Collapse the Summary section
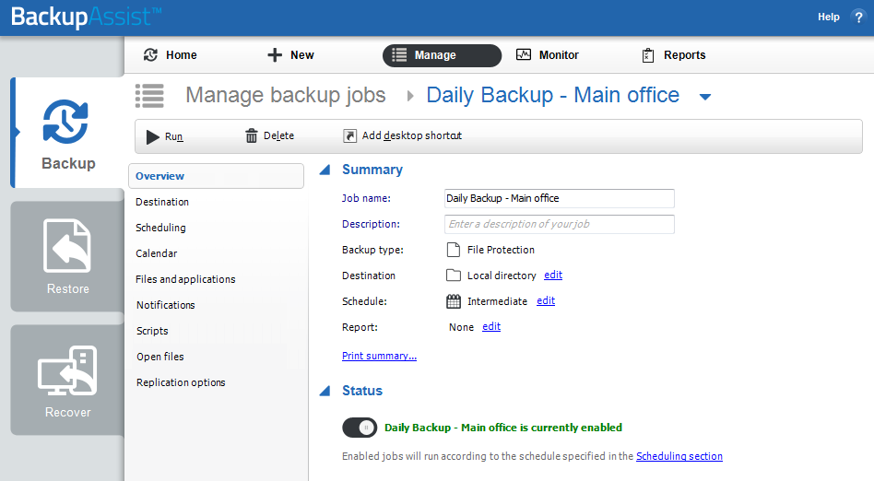The height and width of the screenshot is (481, 874). click(x=325, y=170)
